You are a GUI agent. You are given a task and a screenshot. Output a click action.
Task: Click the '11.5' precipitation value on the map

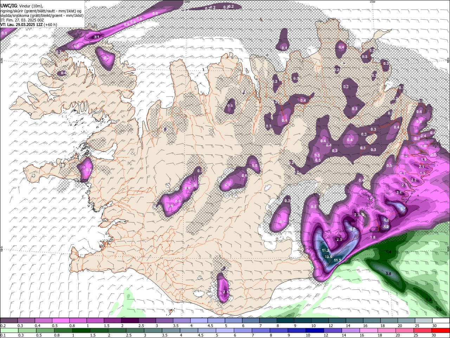337,260
